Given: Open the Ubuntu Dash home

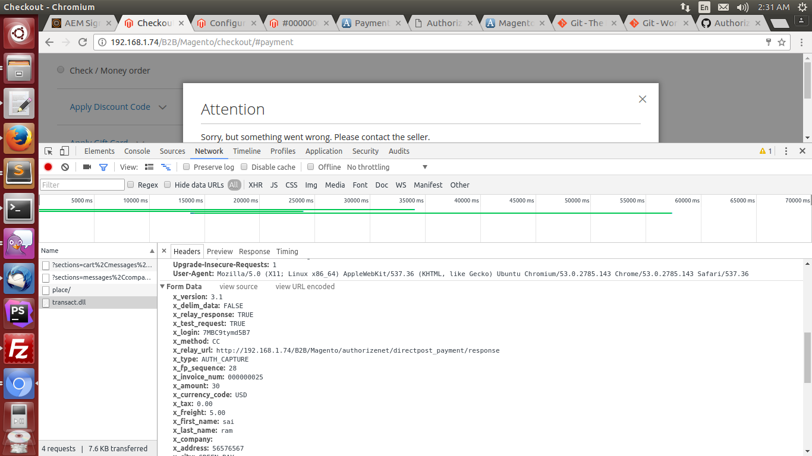Looking at the screenshot, I should (x=19, y=33).
